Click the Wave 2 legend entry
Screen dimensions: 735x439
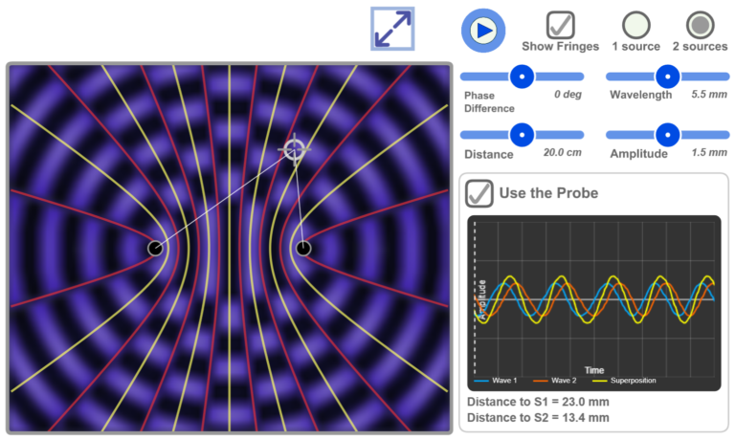tap(555, 381)
